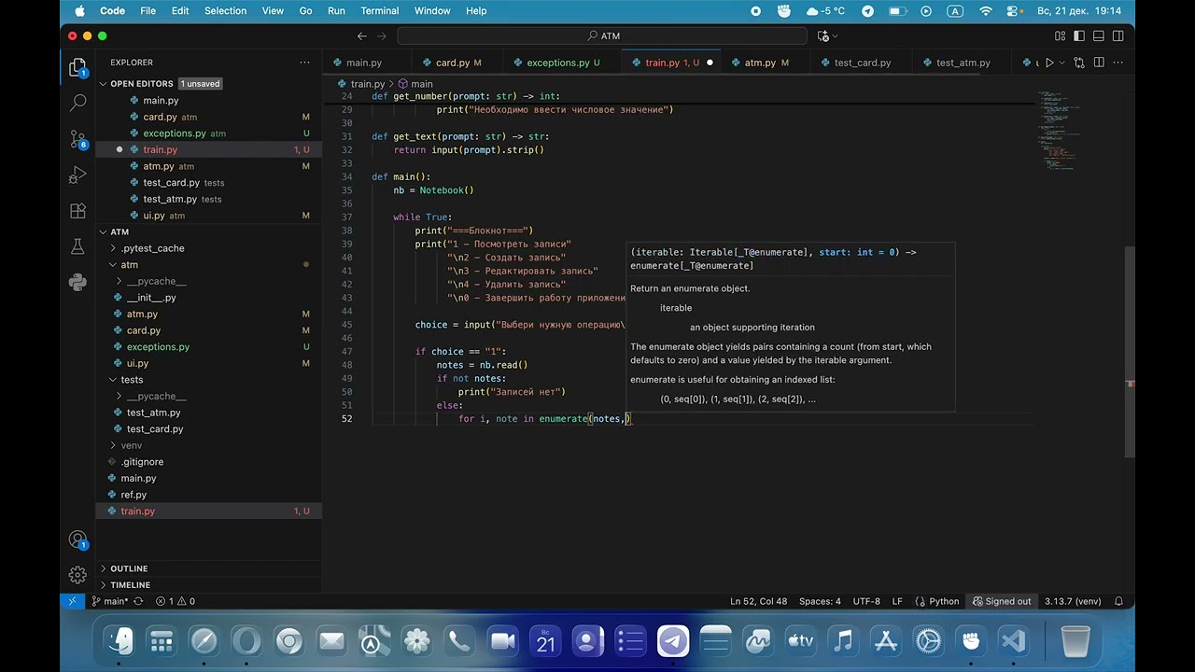Split the editor to the right

(x=1099, y=63)
